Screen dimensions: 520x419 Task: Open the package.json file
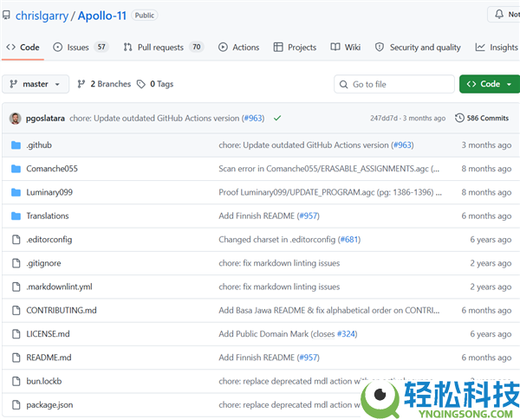49,405
